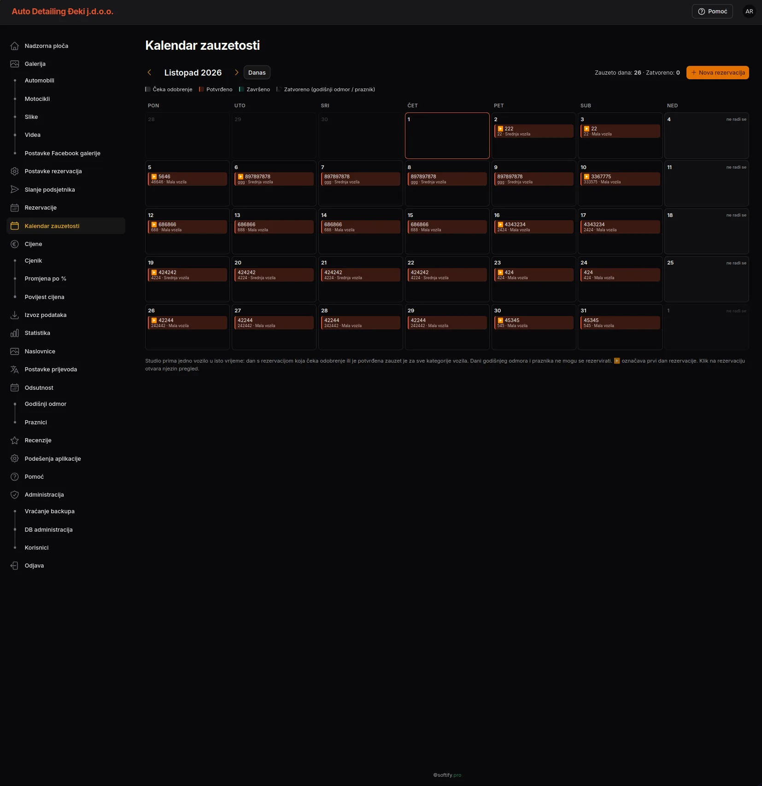Click the Čeka odobrenje legend swatch
This screenshot has width=762, height=786.
coord(148,89)
